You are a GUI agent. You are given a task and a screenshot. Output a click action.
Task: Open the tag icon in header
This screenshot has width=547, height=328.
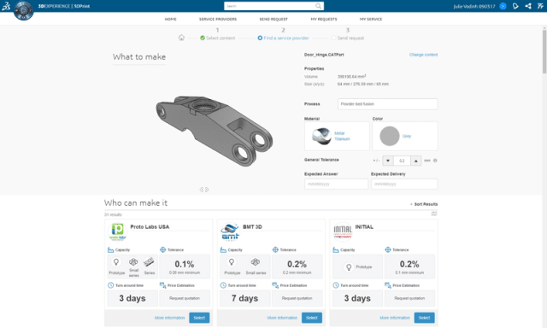515,6
